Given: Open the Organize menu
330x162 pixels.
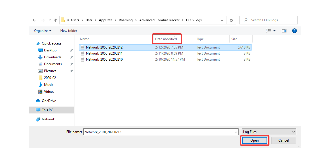Looking at the screenshot, I should [x=43, y=31].
